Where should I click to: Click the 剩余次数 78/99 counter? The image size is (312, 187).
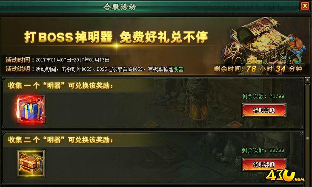[263, 96]
